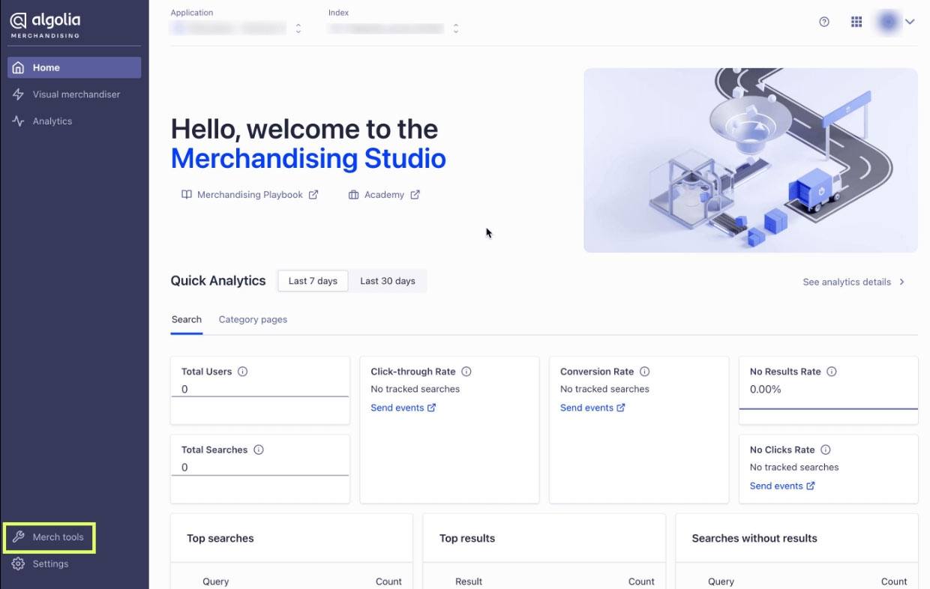Click Count column header in Top results

coord(641,582)
